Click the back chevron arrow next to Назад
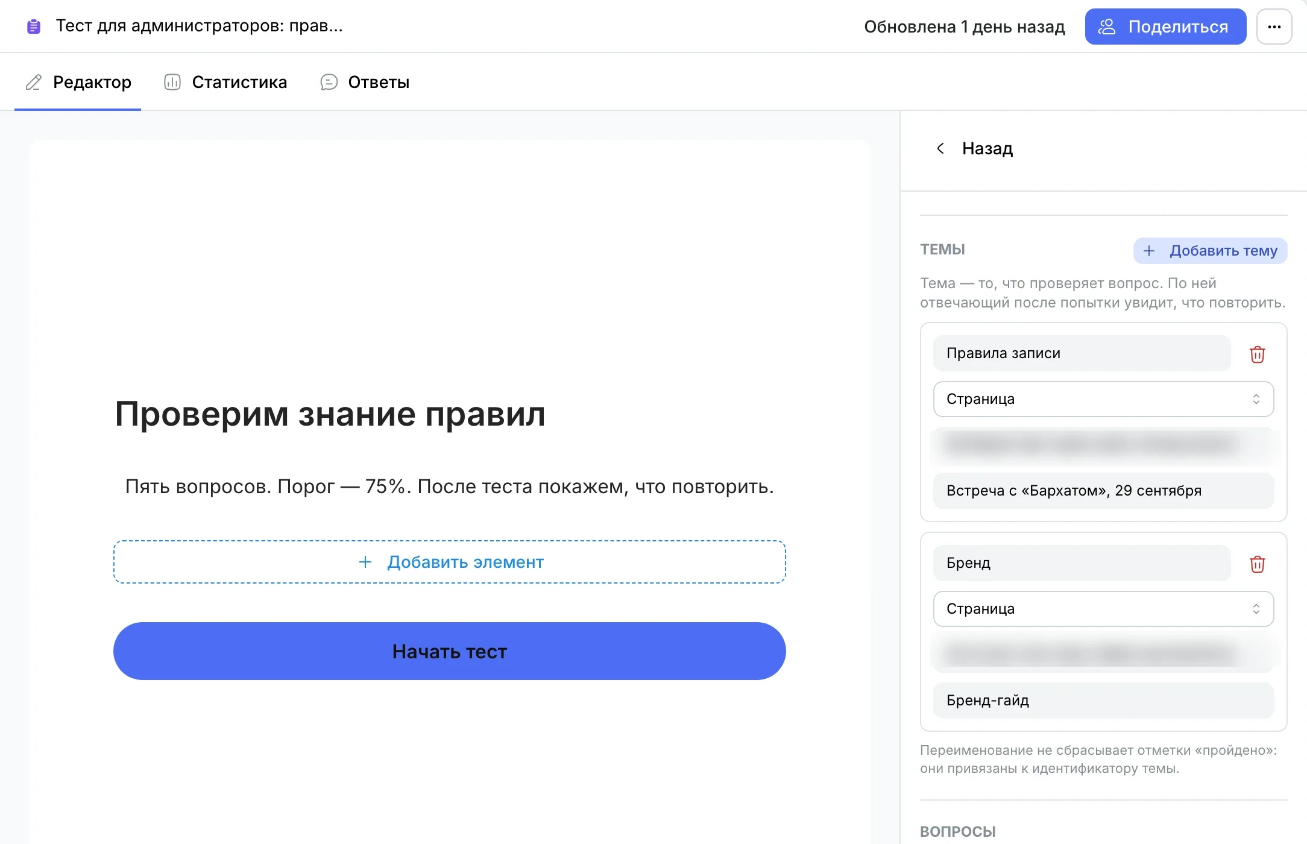The width and height of the screenshot is (1307, 844). pyautogui.click(x=940, y=148)
